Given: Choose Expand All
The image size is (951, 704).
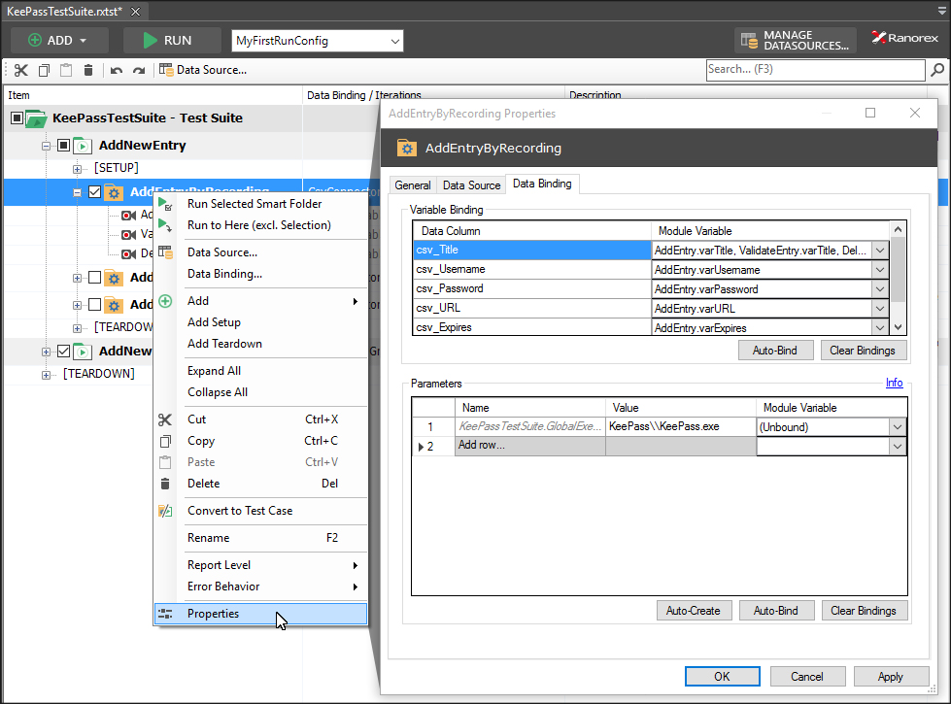Looking at the screenshot, I should tap(260, 371).
